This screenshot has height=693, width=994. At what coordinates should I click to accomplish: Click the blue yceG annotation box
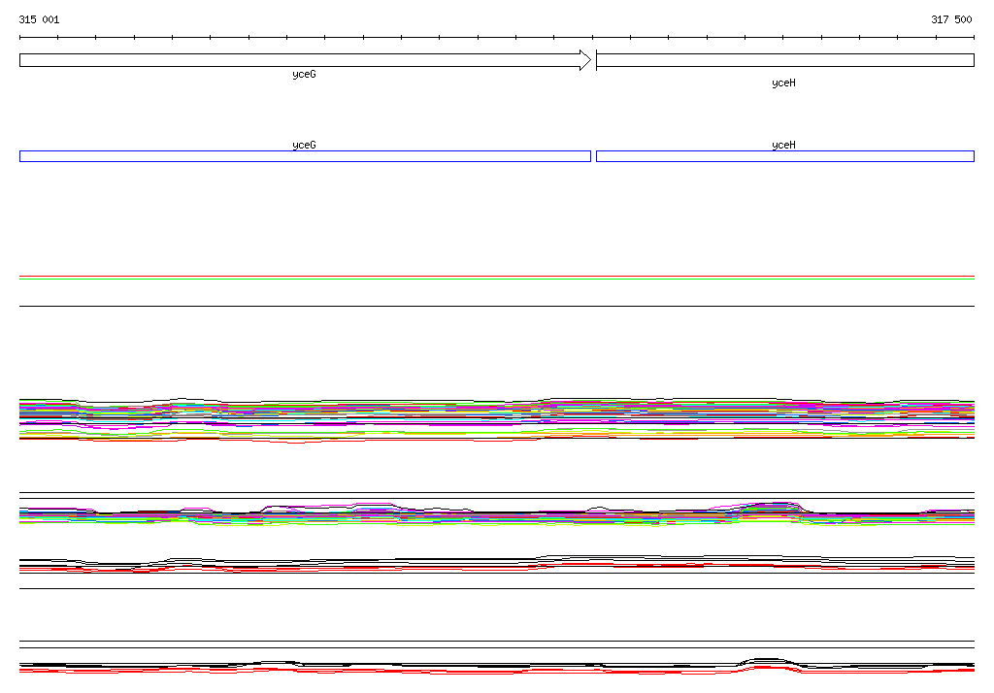(x=305, y=156)
